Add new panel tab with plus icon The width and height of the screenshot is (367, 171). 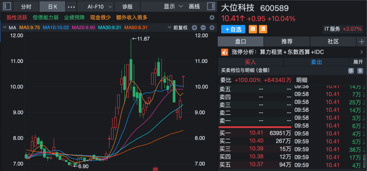click(x=361, y=41)
